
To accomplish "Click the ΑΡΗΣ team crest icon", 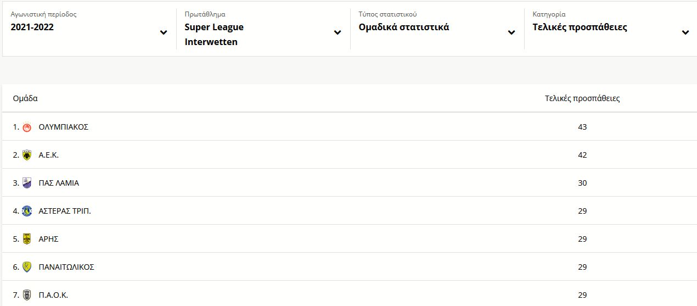I will tap(27, 240).
